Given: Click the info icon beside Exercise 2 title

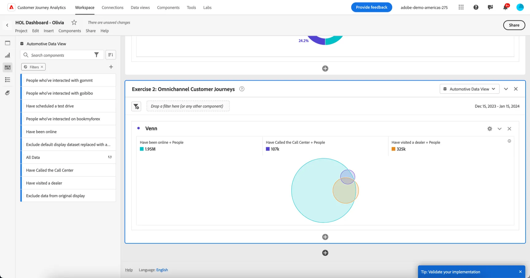Looking at the screenshot, I should pos(242,89).
